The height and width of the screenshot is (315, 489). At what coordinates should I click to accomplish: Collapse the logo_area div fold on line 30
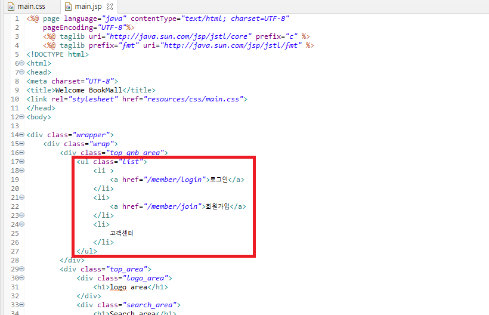tap(22, 278)
